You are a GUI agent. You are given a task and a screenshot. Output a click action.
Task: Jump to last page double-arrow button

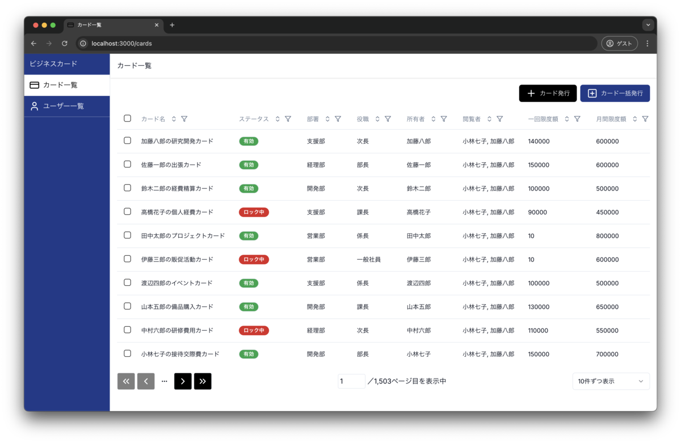pyautogui.click(x=203, y=381)
